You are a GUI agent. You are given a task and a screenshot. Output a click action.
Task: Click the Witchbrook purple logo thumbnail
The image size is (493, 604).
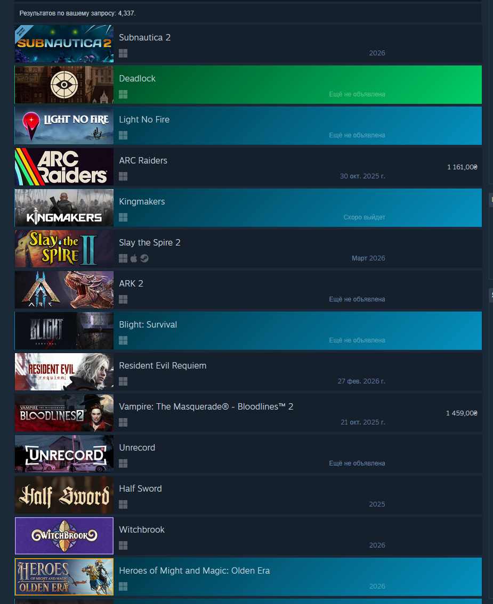pos(64,535)
